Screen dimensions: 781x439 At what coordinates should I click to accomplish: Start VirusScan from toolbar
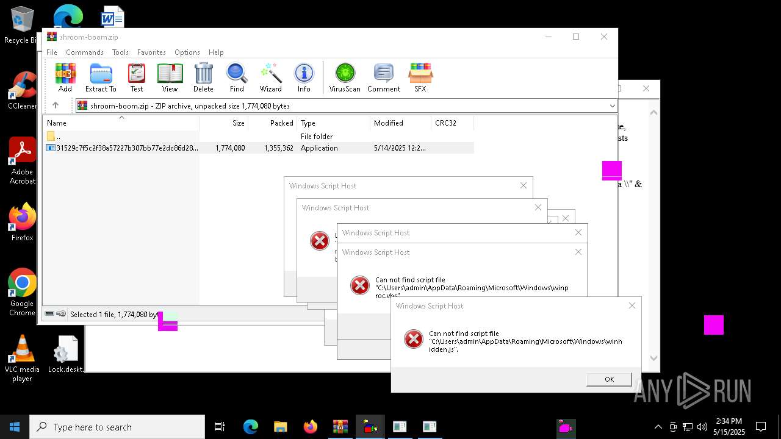345,77
